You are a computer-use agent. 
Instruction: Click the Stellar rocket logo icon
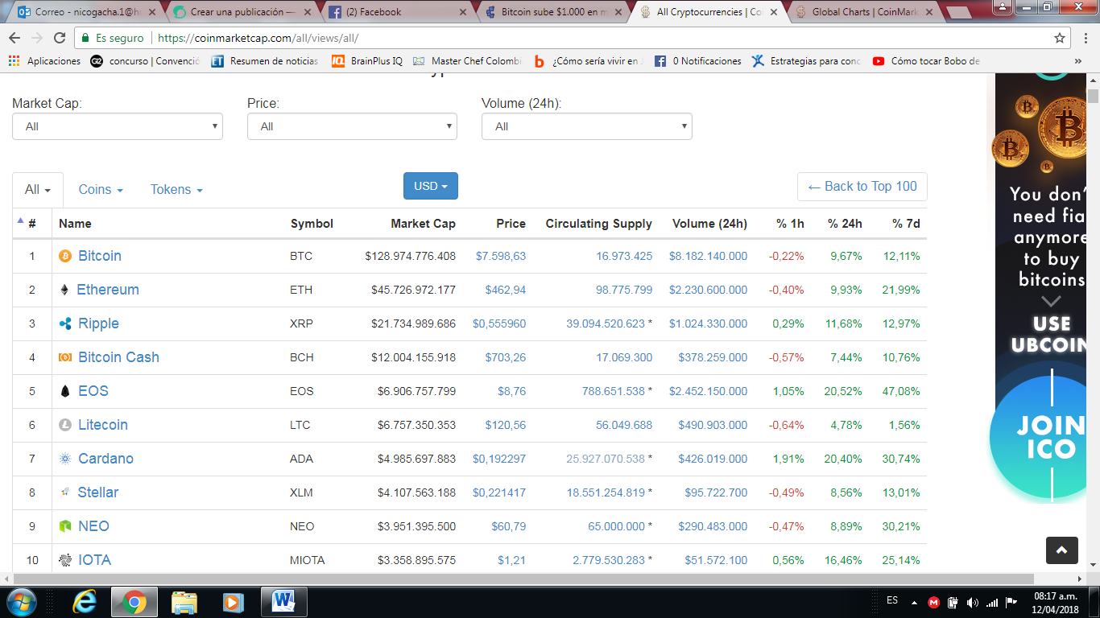pyautogui.click(x=64, y=492)
